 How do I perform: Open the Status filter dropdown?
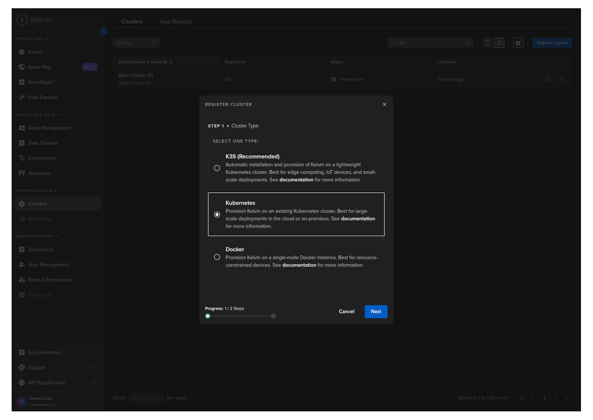point(136,43)
